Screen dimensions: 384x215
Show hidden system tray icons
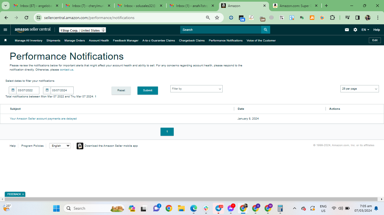(294, 208)
